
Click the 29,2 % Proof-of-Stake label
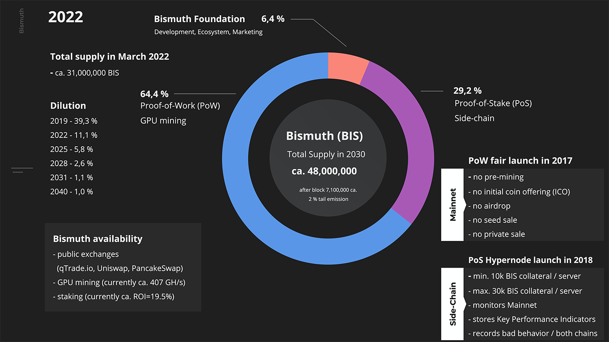[468, 91]
